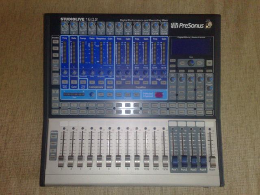The height and width of the screenshot is (195, 260).
Task: Click the Main fader cap
Action: pos(211,160)
